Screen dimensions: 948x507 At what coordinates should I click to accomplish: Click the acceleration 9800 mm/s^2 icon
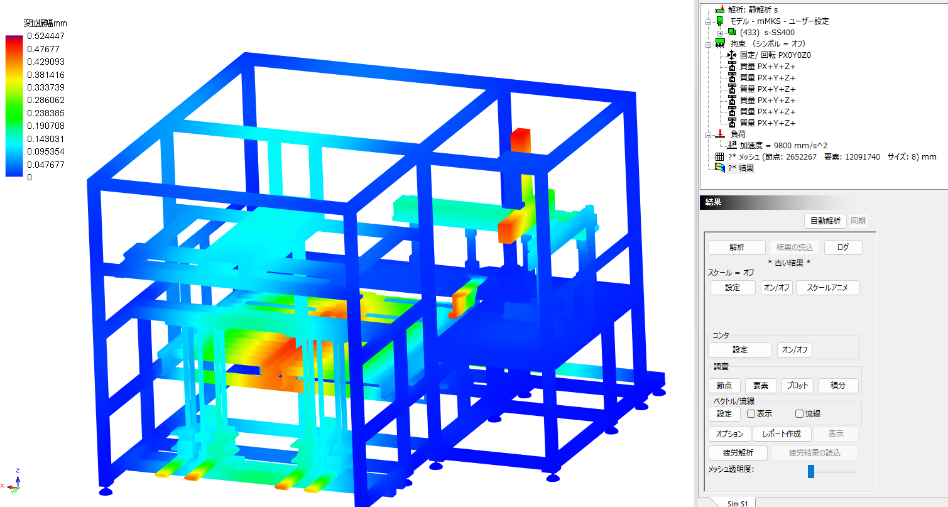(x=732, y=145)
